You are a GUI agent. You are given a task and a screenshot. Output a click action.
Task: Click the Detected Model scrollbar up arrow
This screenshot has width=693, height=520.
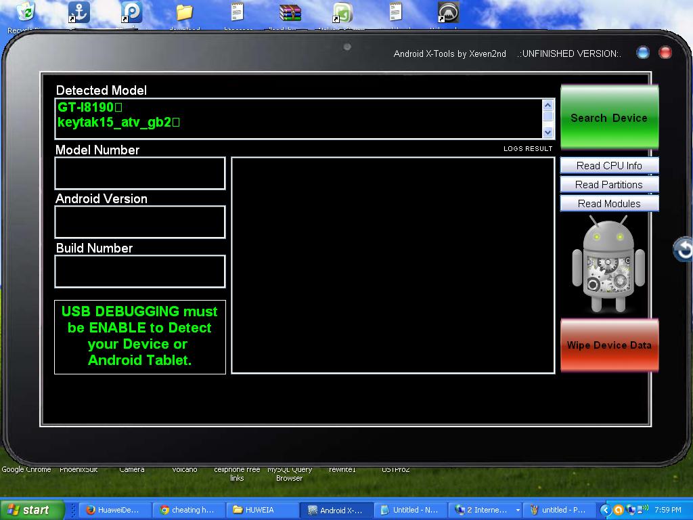pyautogui.click(x=548, y=105)
